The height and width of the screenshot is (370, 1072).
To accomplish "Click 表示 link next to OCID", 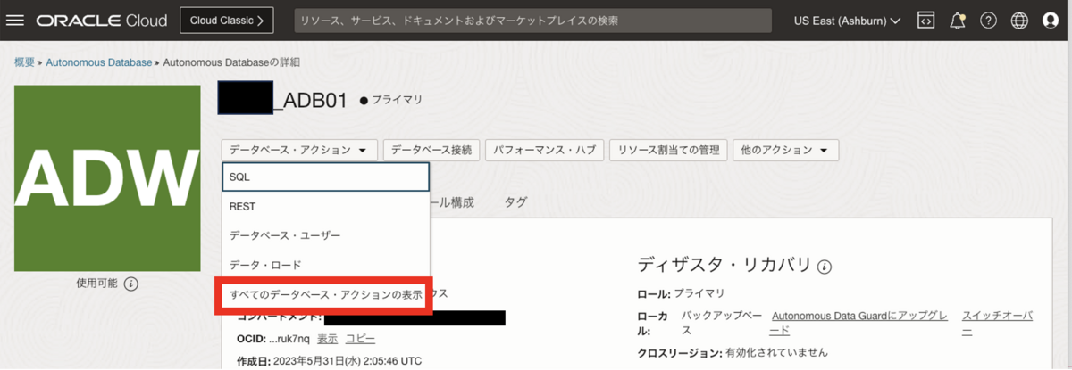I will click(327, 339).
